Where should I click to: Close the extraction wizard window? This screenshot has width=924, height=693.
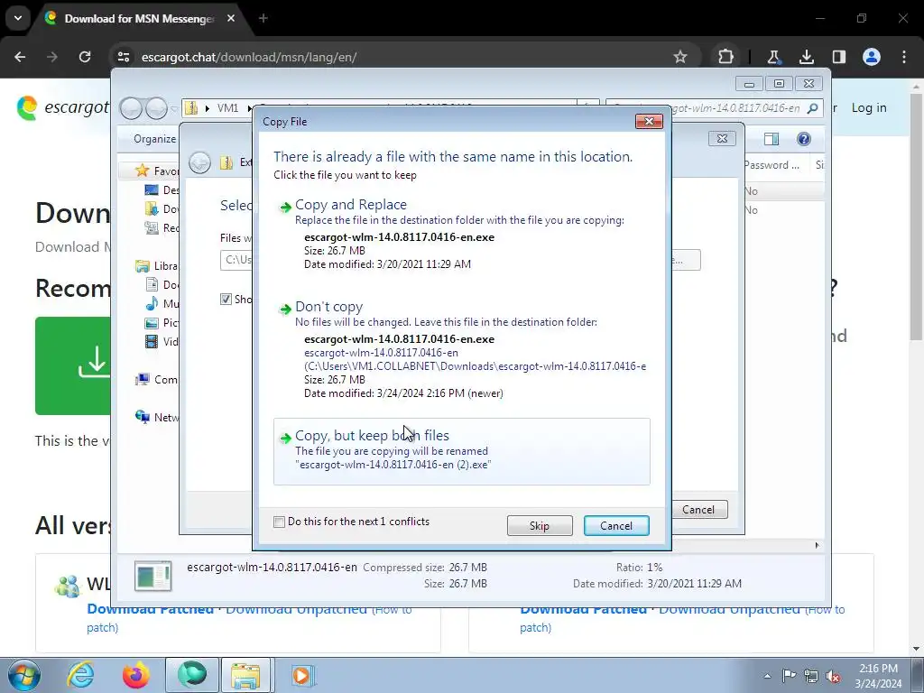pyautogui.click(x=722, y=138)
